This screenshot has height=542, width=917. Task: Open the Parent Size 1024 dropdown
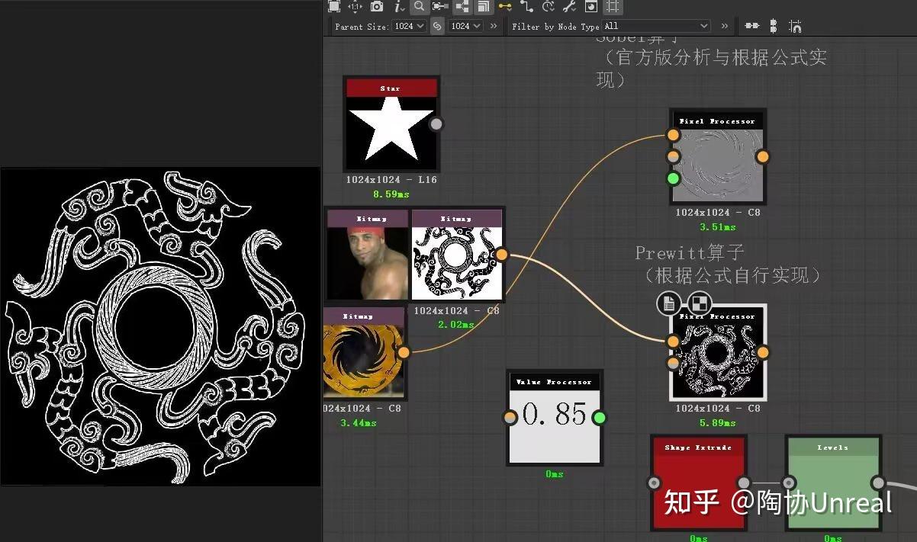pyautogui.click(x=410, y=25)
